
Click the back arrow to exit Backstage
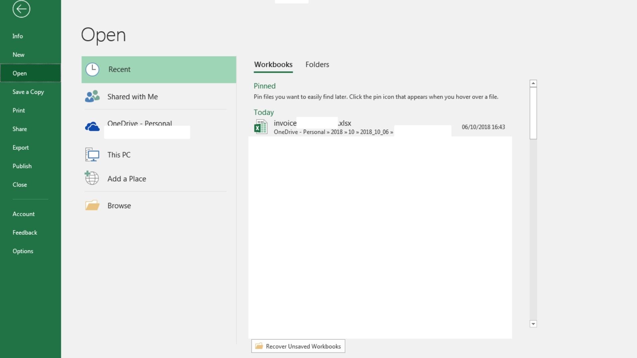21,9
